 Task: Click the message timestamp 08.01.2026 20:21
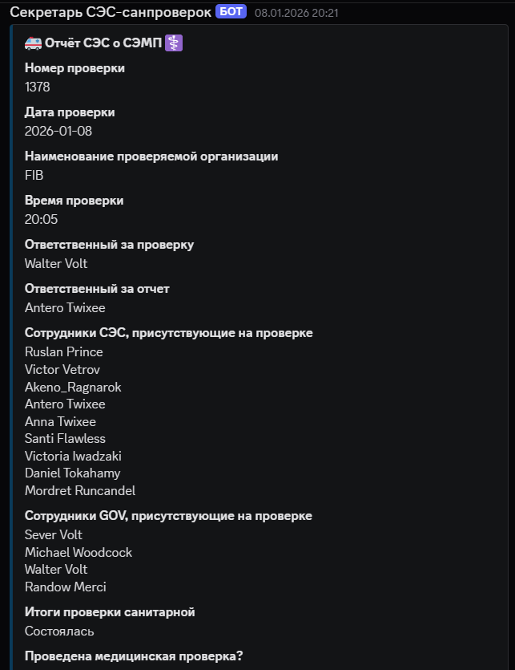coord(296,13)
